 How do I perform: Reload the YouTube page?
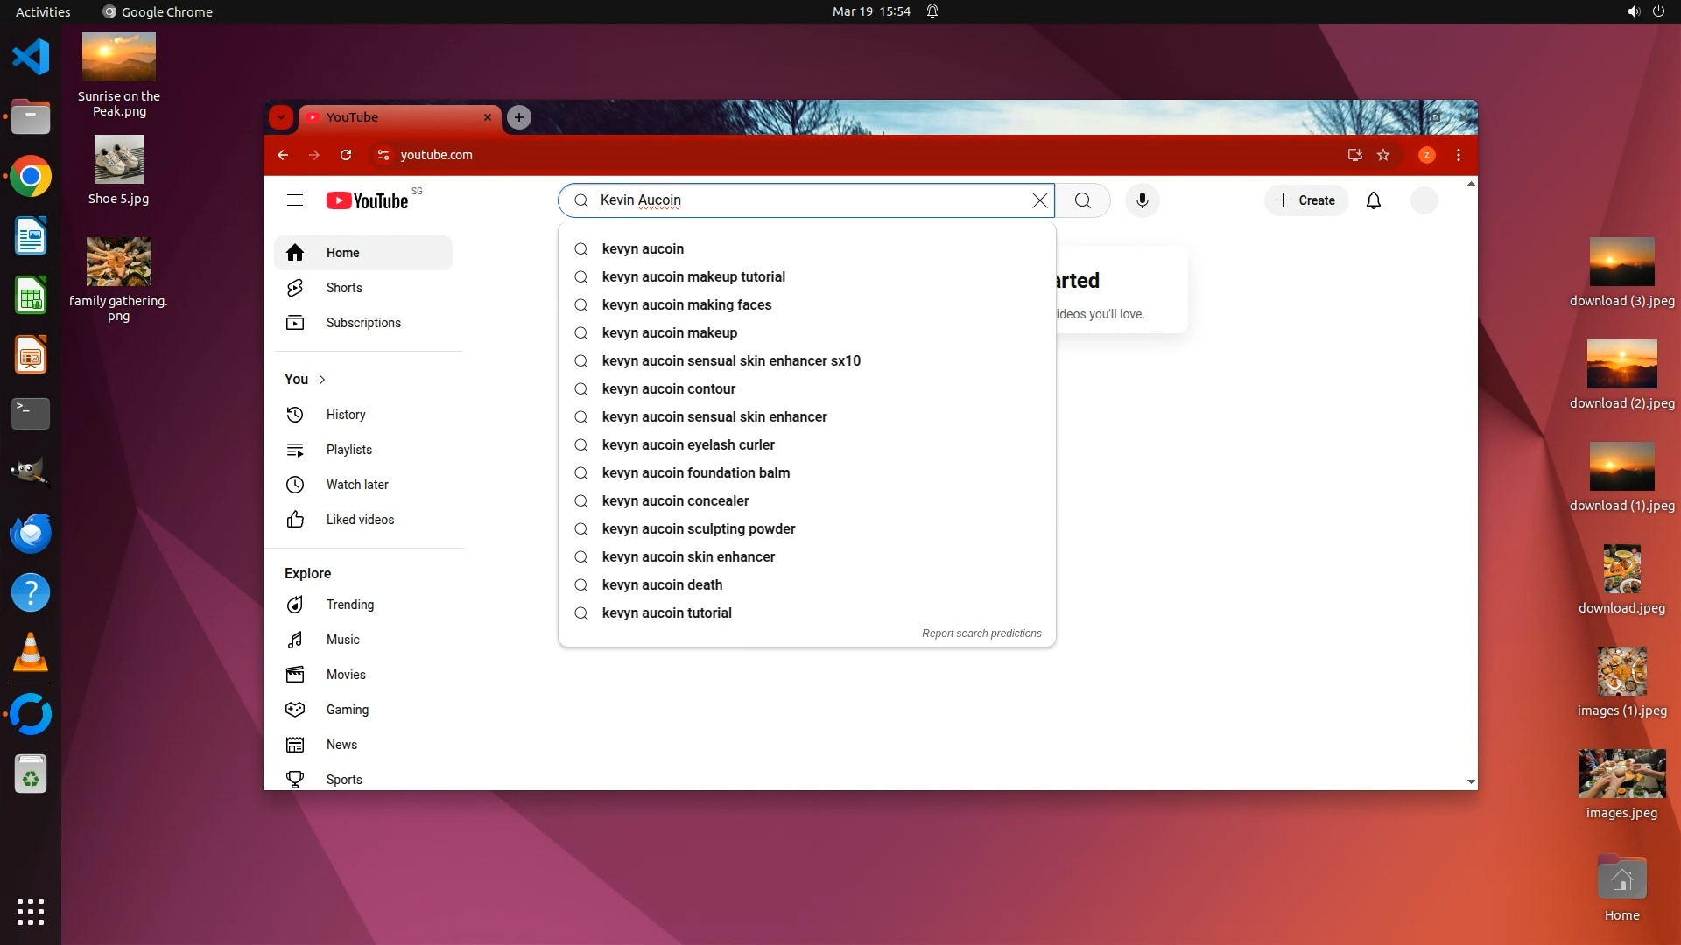(x=346, y=155)
